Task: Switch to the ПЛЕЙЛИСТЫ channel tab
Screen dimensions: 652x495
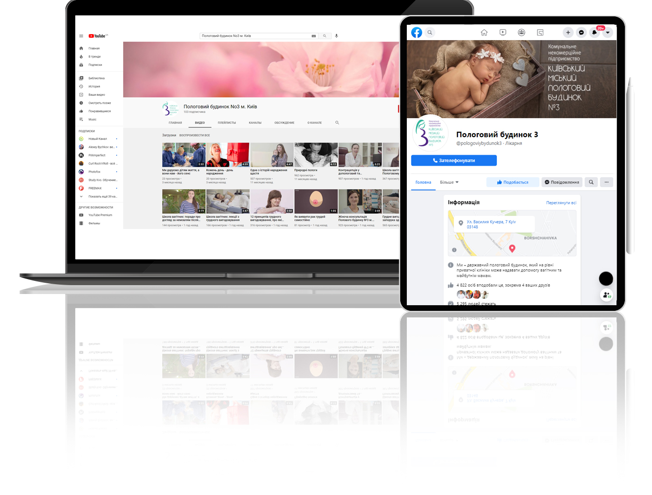Action: (227, 123)
